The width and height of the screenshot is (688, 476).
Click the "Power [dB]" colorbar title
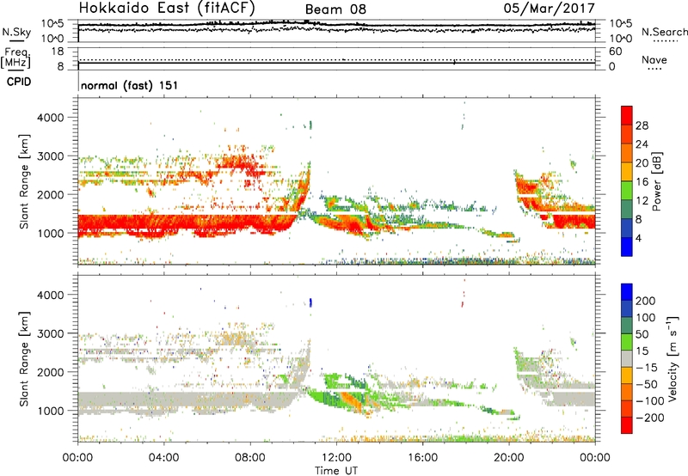click(x=657, y=181)
